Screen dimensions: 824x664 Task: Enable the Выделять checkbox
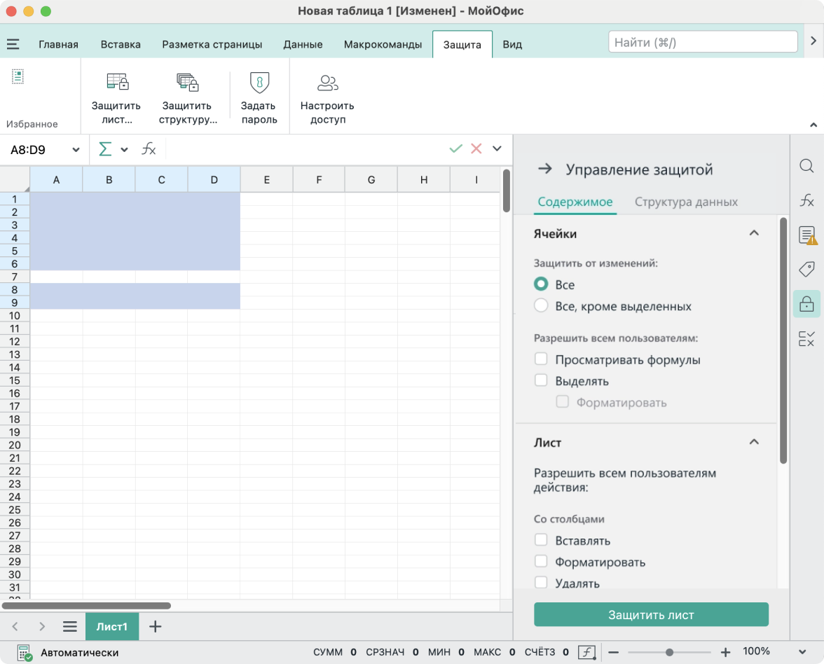[x=541, y=380]
